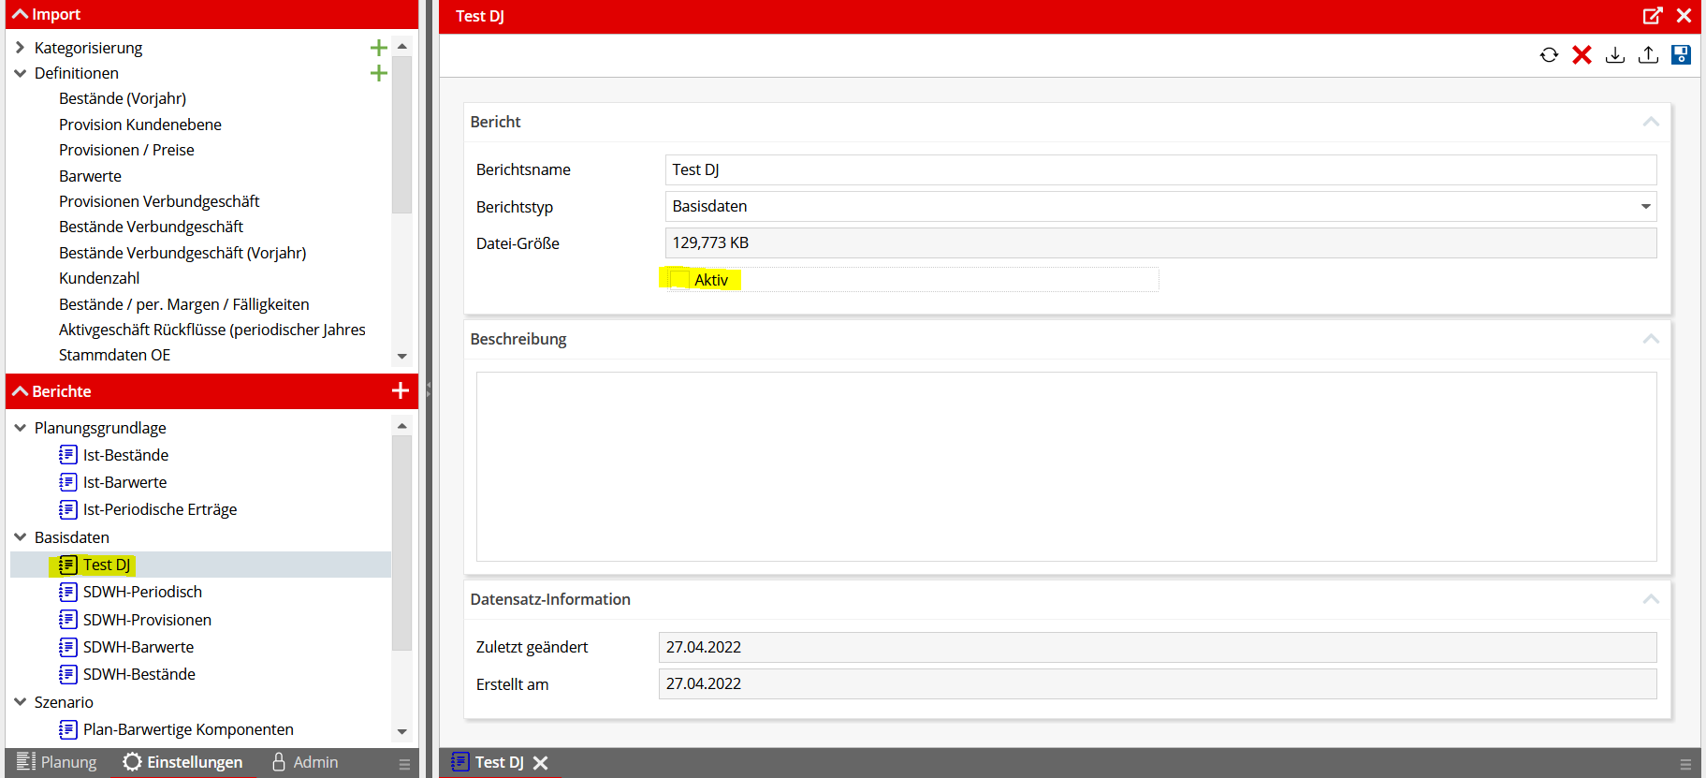The image size is (1706, 778).
Task: Enable the Aktiv checkbox
Action: pos(680,280)
